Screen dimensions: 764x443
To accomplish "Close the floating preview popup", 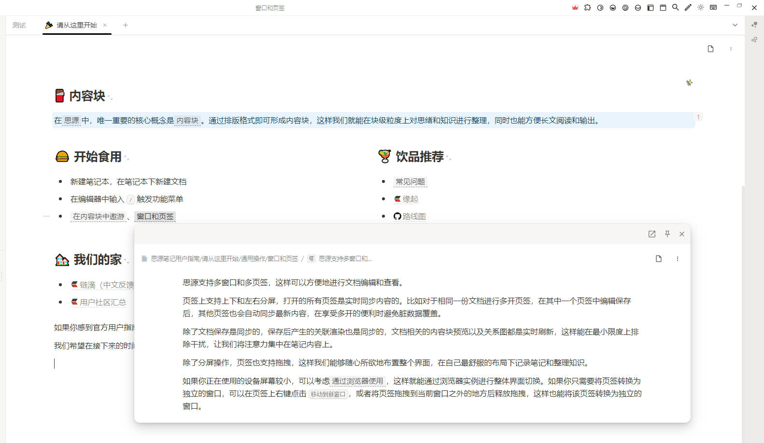I will (681, 234).
